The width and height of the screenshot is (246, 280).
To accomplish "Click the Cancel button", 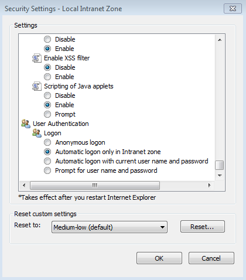I will [x=211, y=258].
